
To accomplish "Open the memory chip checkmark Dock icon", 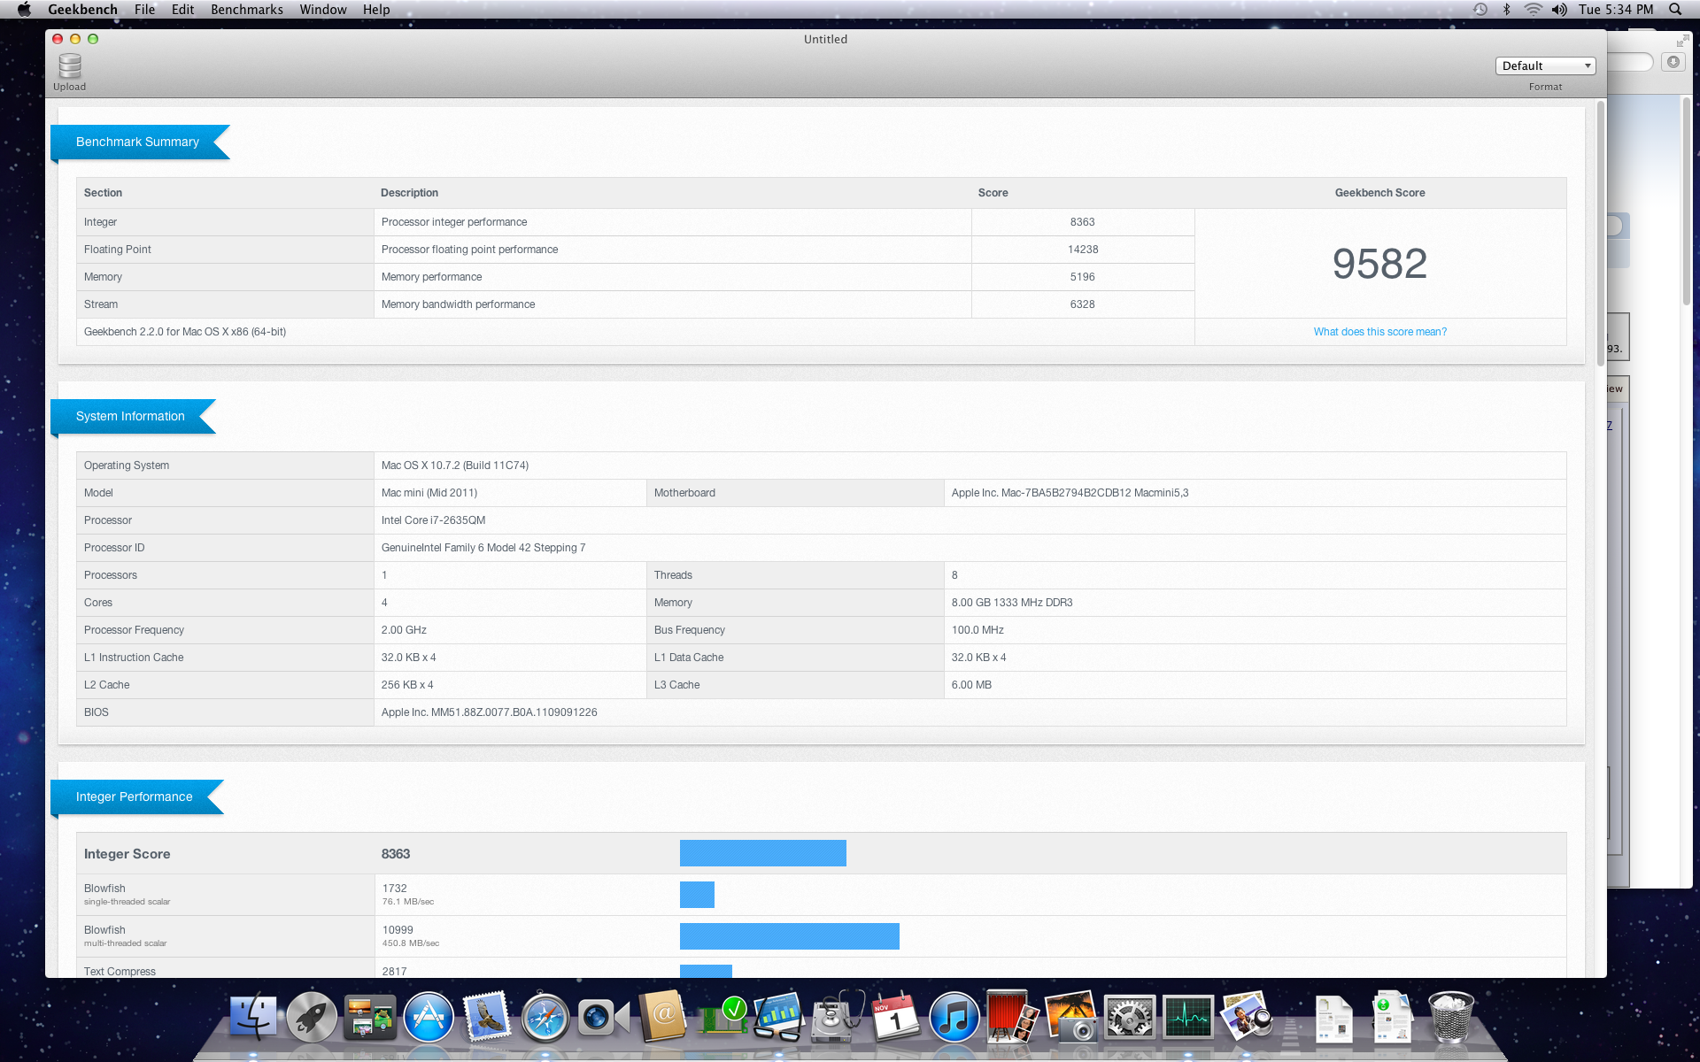I will 723,1016.
